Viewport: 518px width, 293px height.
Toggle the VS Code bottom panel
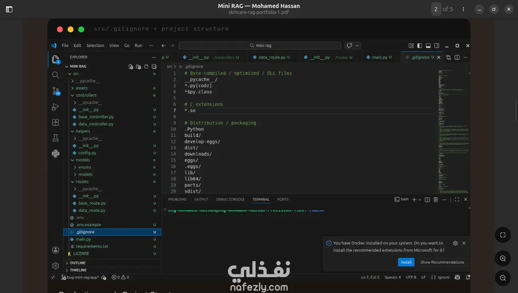(428, 45)
